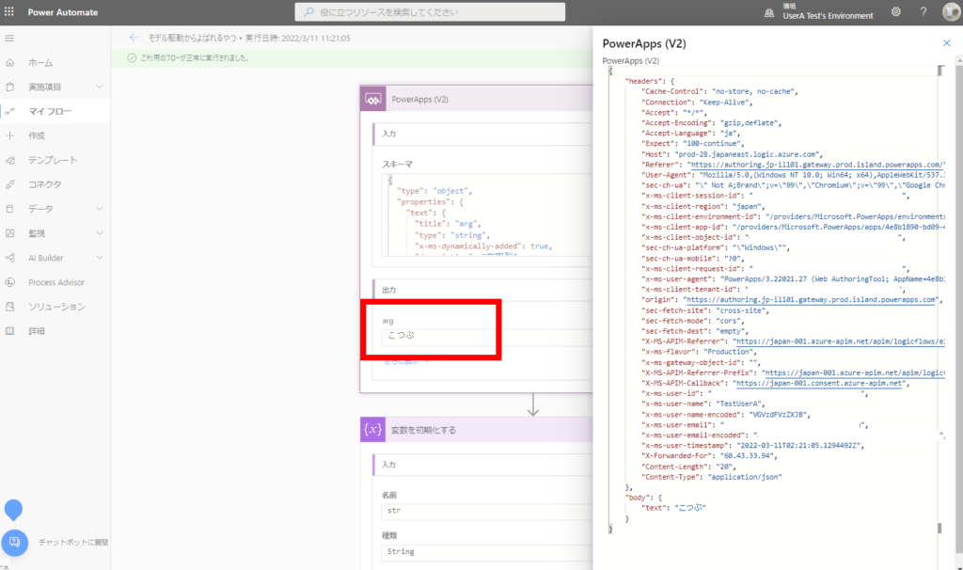
Task: Open the origin URL link
Action: click(x=812, y=300)
